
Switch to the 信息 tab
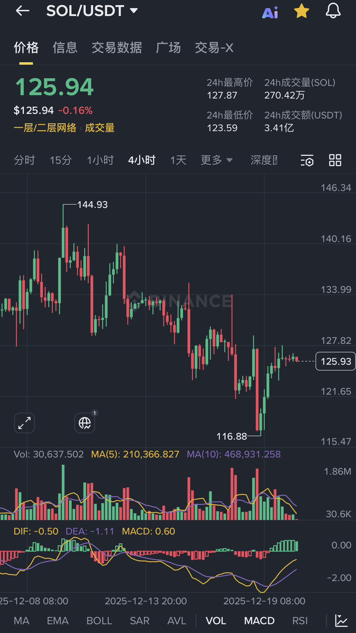[x=65, y=47]
